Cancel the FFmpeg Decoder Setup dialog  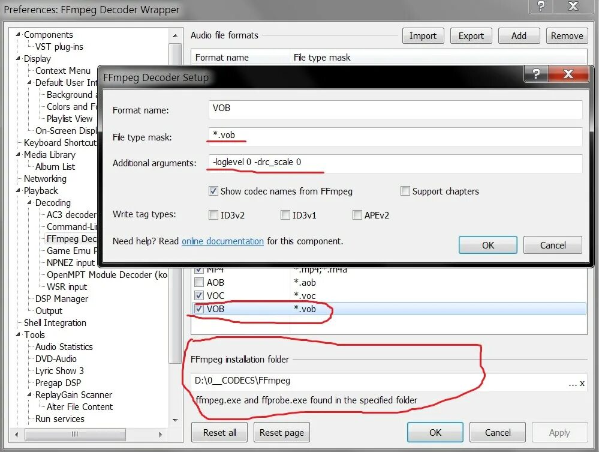coord(553,245)
